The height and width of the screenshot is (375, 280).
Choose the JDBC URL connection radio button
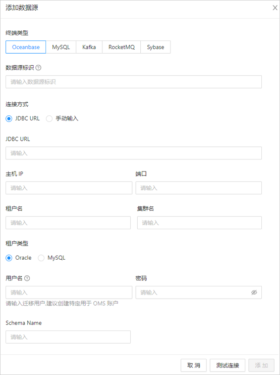coord(9,118)
